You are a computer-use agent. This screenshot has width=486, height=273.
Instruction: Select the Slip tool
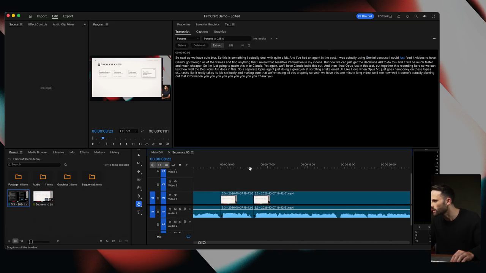coord(139,188)
